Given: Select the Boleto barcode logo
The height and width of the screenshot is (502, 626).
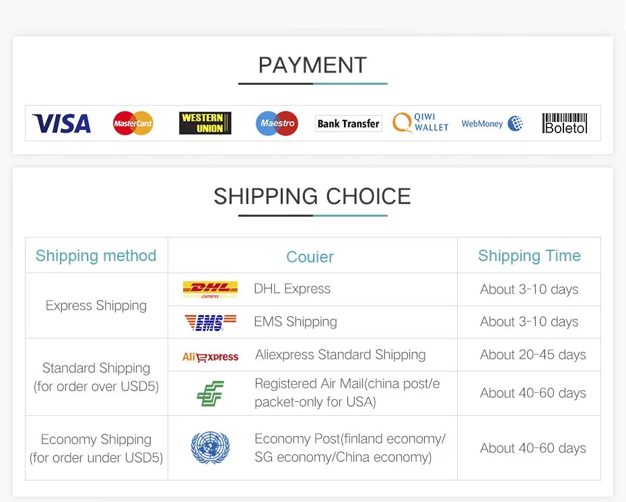Looking at the screenshot, I should tap(565, 123).
